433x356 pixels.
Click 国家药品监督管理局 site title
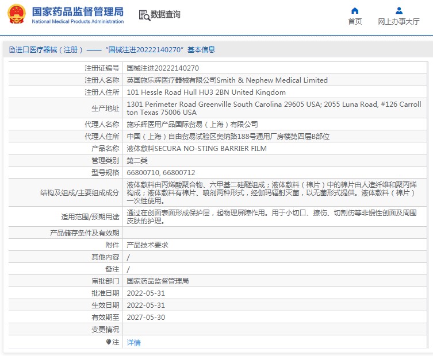78,12
